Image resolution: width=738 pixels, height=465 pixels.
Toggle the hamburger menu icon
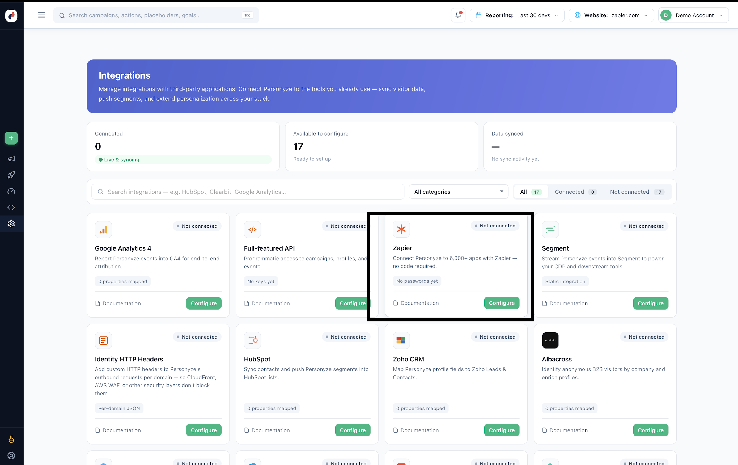click(42, 15)
